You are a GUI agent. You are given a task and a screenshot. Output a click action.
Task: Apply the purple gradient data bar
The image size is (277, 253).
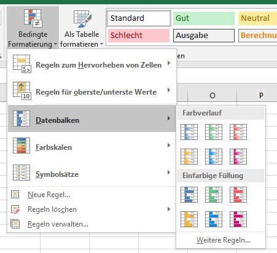pos(238,157)
